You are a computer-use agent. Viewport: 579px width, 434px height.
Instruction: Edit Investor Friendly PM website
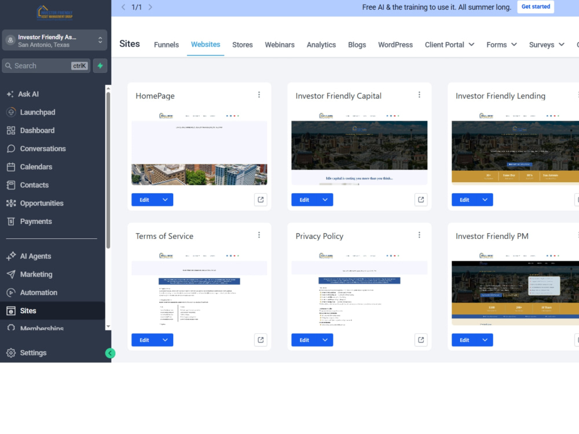pyautogui.click(x=464, y=340)
